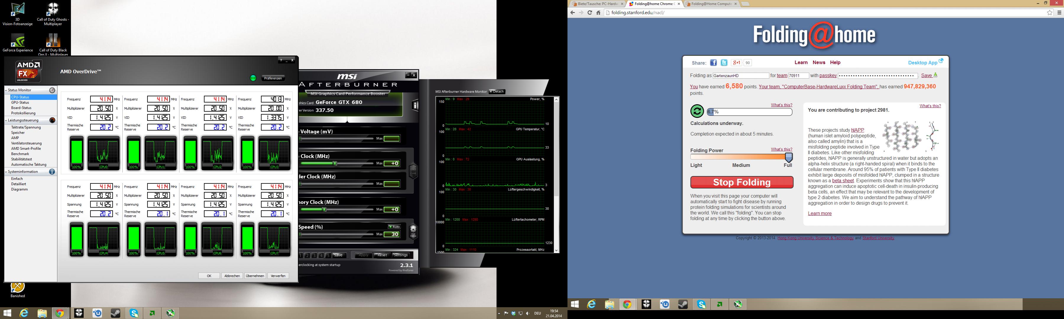Click Afterburner User Define fan icon
1064x319 pixels.
click(x=413, y=232)
